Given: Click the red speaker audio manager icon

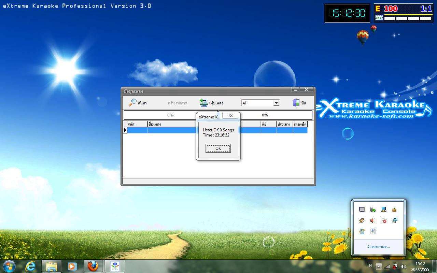Looking at the screenshot, I should 373,220.
